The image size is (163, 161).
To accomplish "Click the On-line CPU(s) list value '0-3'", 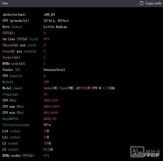I will pyautogui.click(x=46, y=39).
